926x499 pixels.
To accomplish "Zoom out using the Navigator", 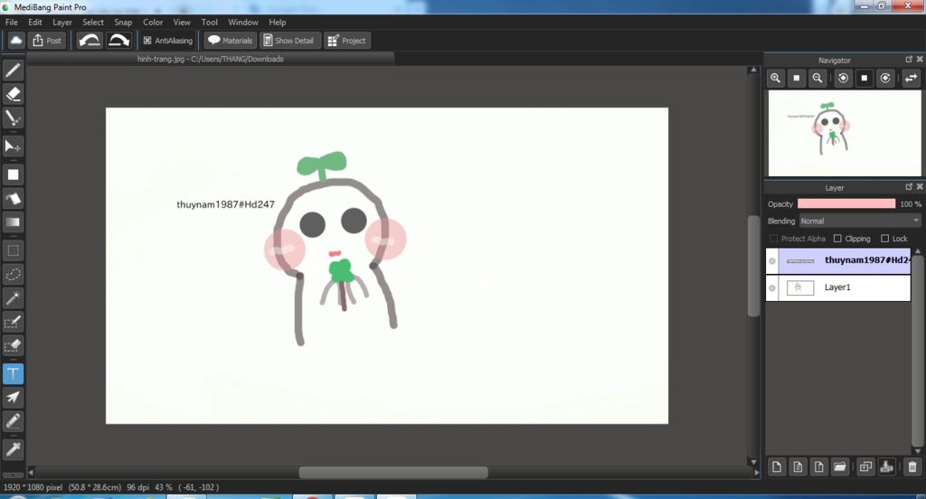I will click(x=817, y=78).
